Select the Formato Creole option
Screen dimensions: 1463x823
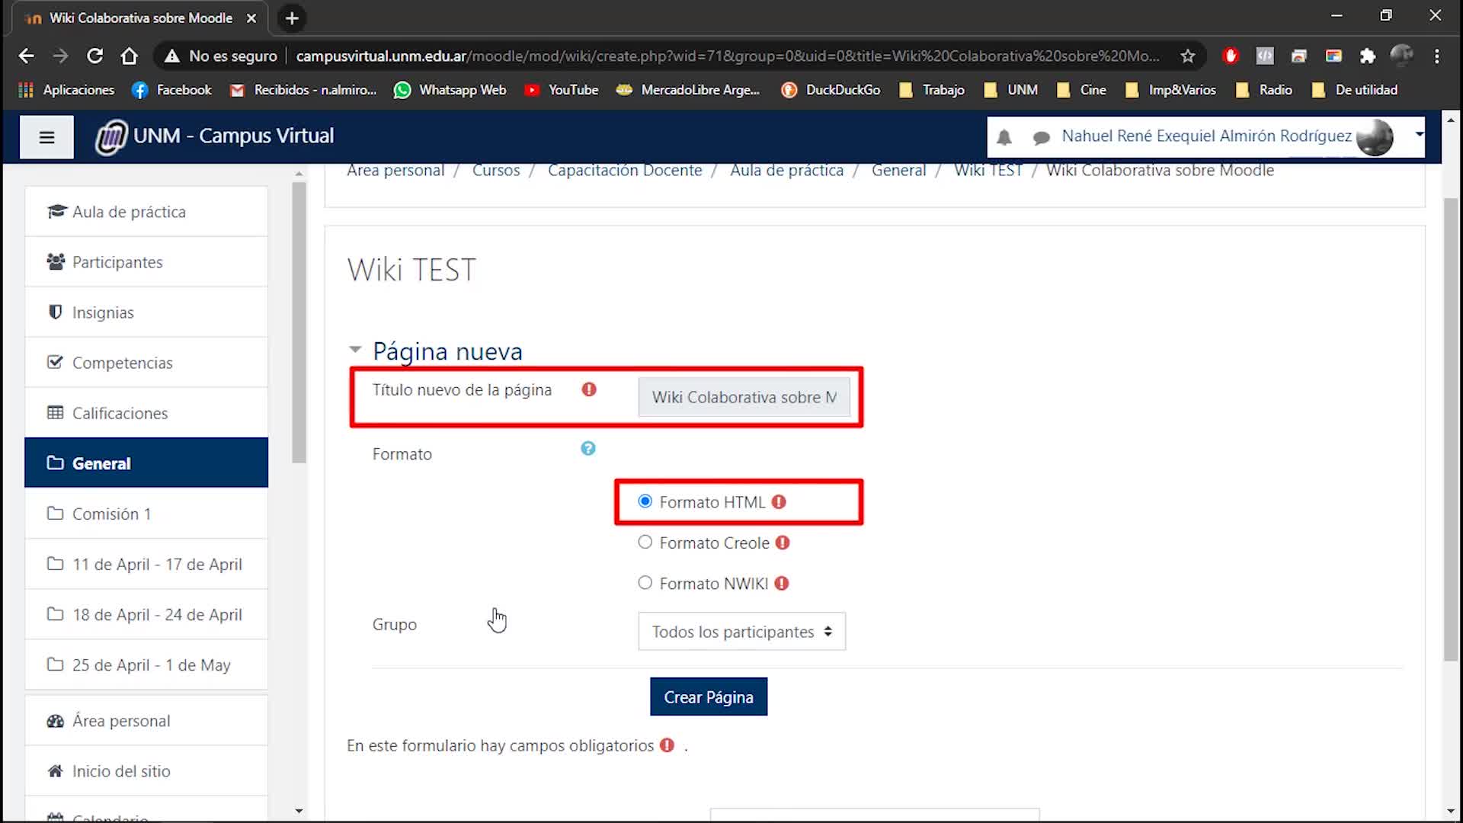pyautogui.click(x=645, y=542)
